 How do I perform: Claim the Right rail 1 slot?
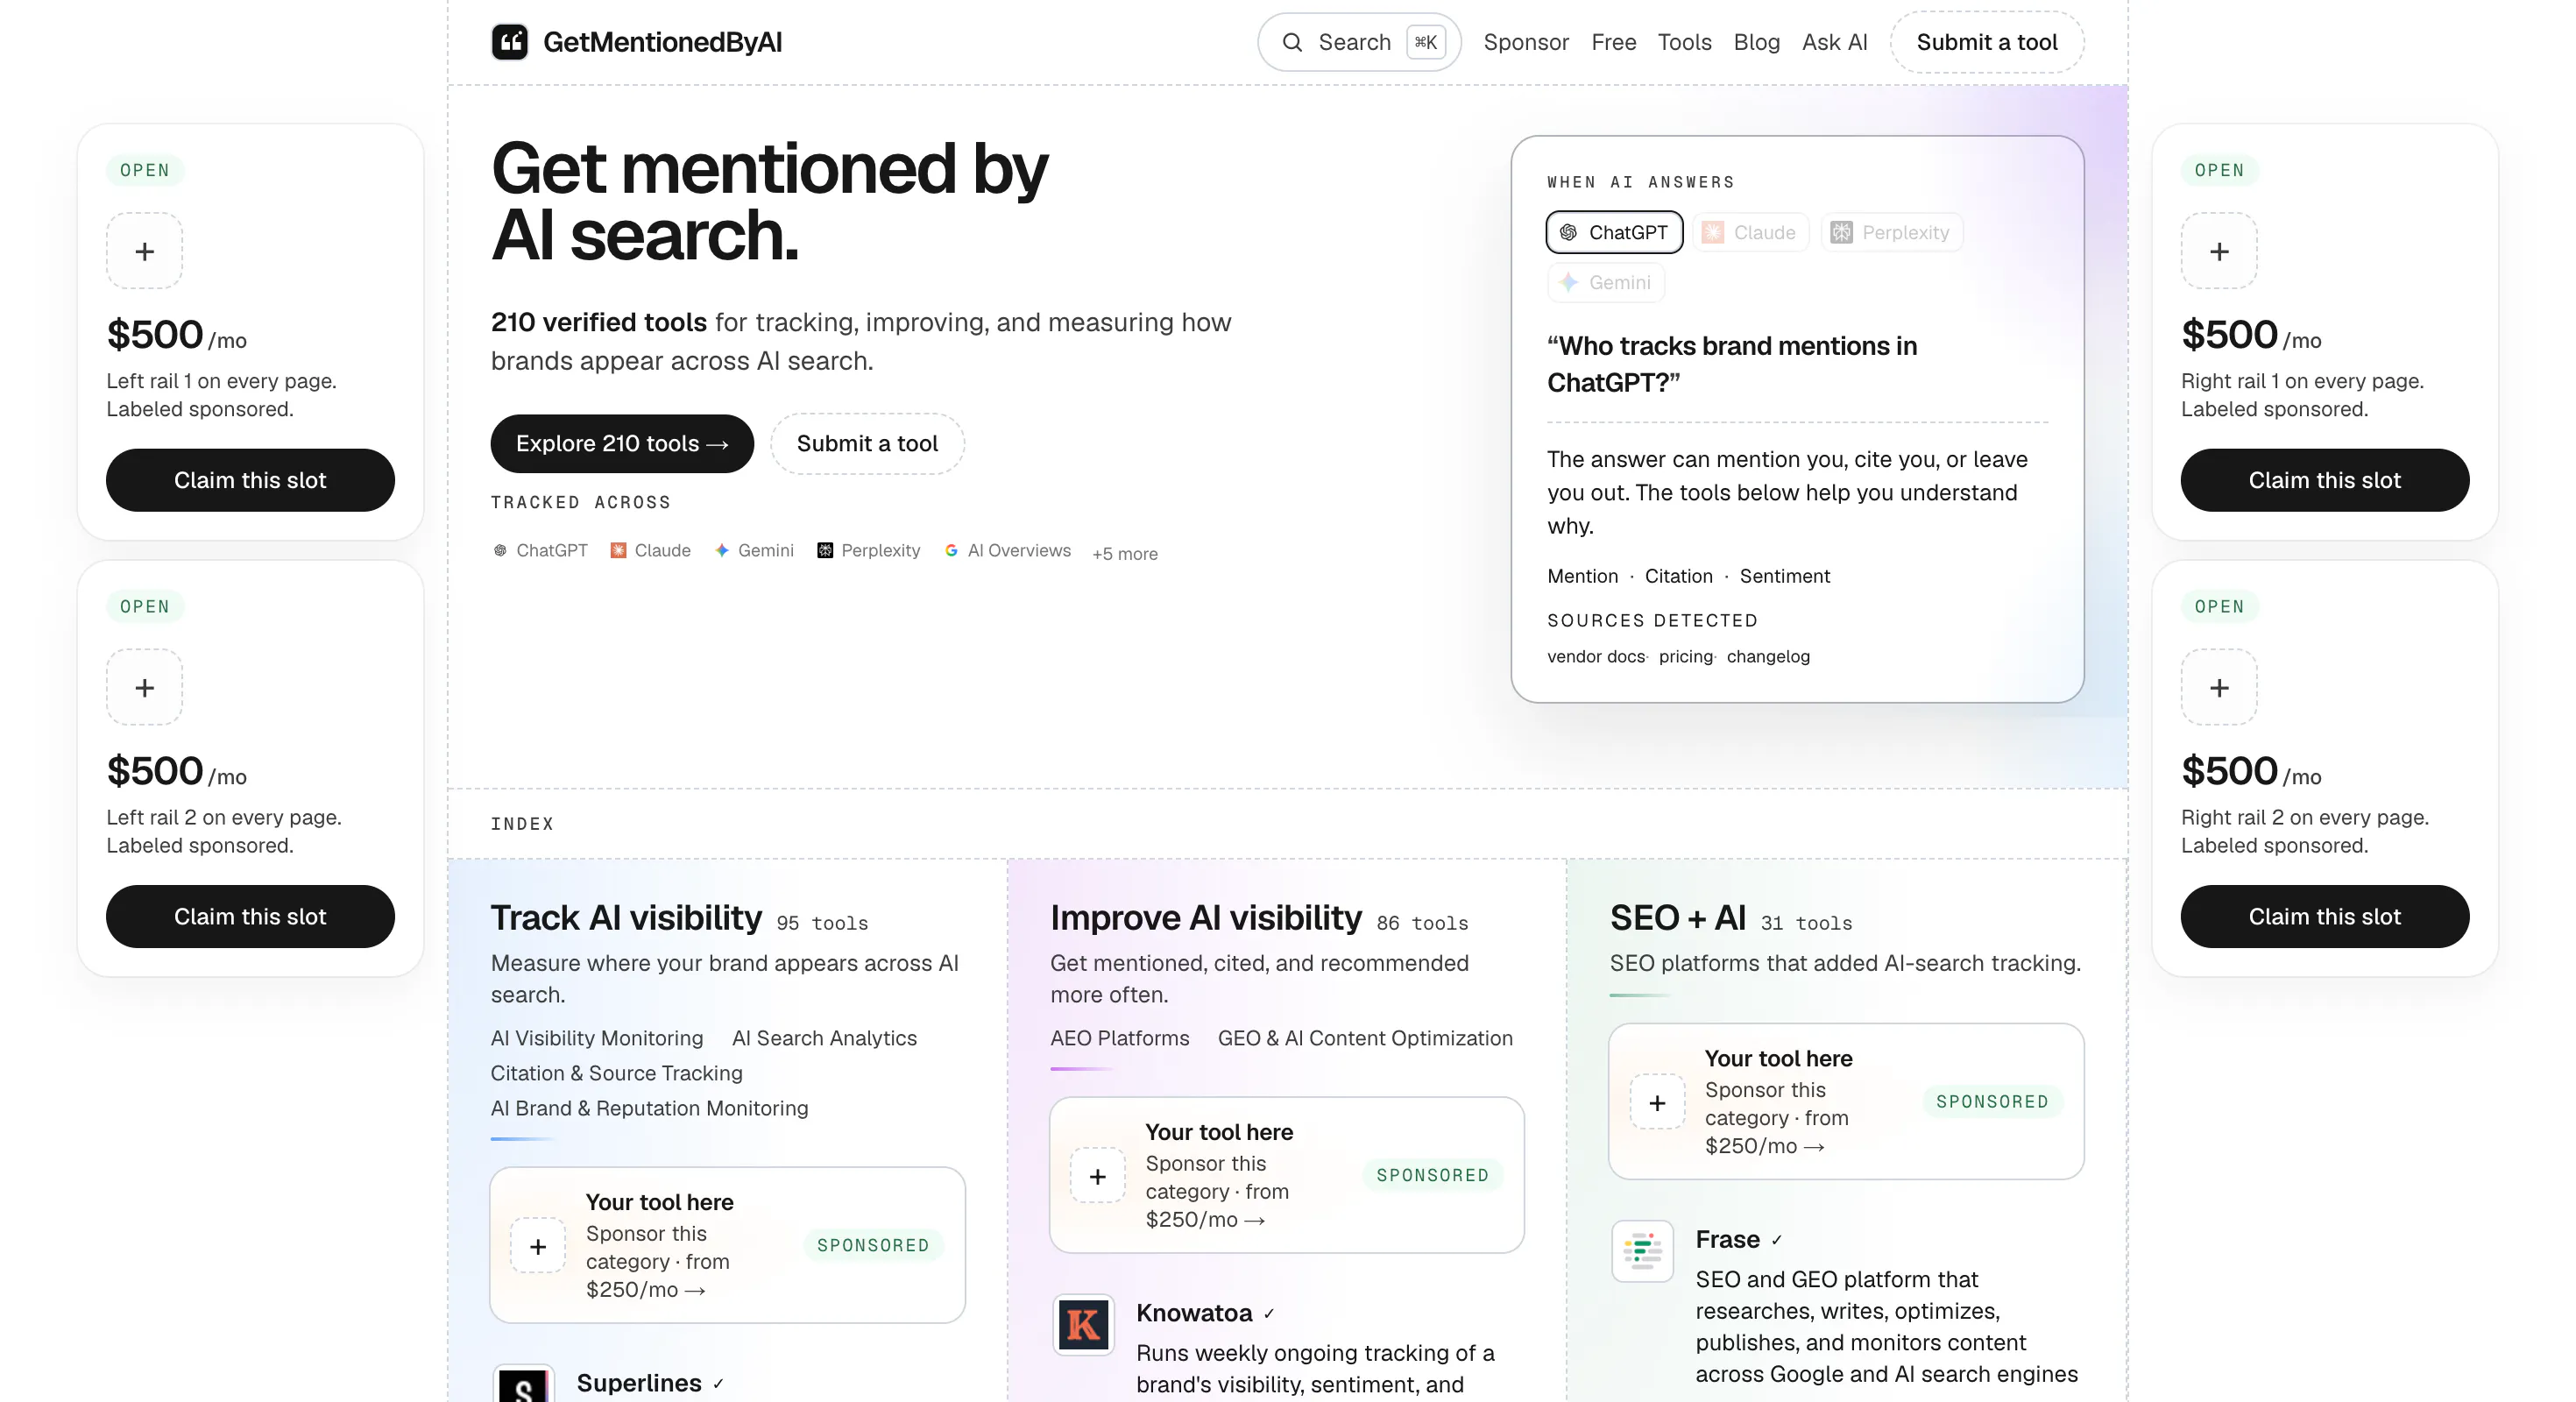pyautogui.click(x=2324, y=480)
